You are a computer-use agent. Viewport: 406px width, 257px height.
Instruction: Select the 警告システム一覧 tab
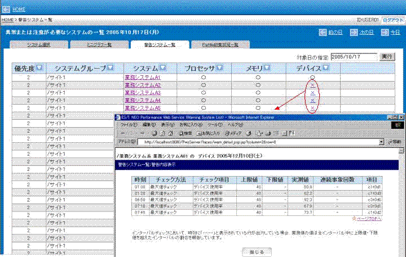(x=160, y=44)
